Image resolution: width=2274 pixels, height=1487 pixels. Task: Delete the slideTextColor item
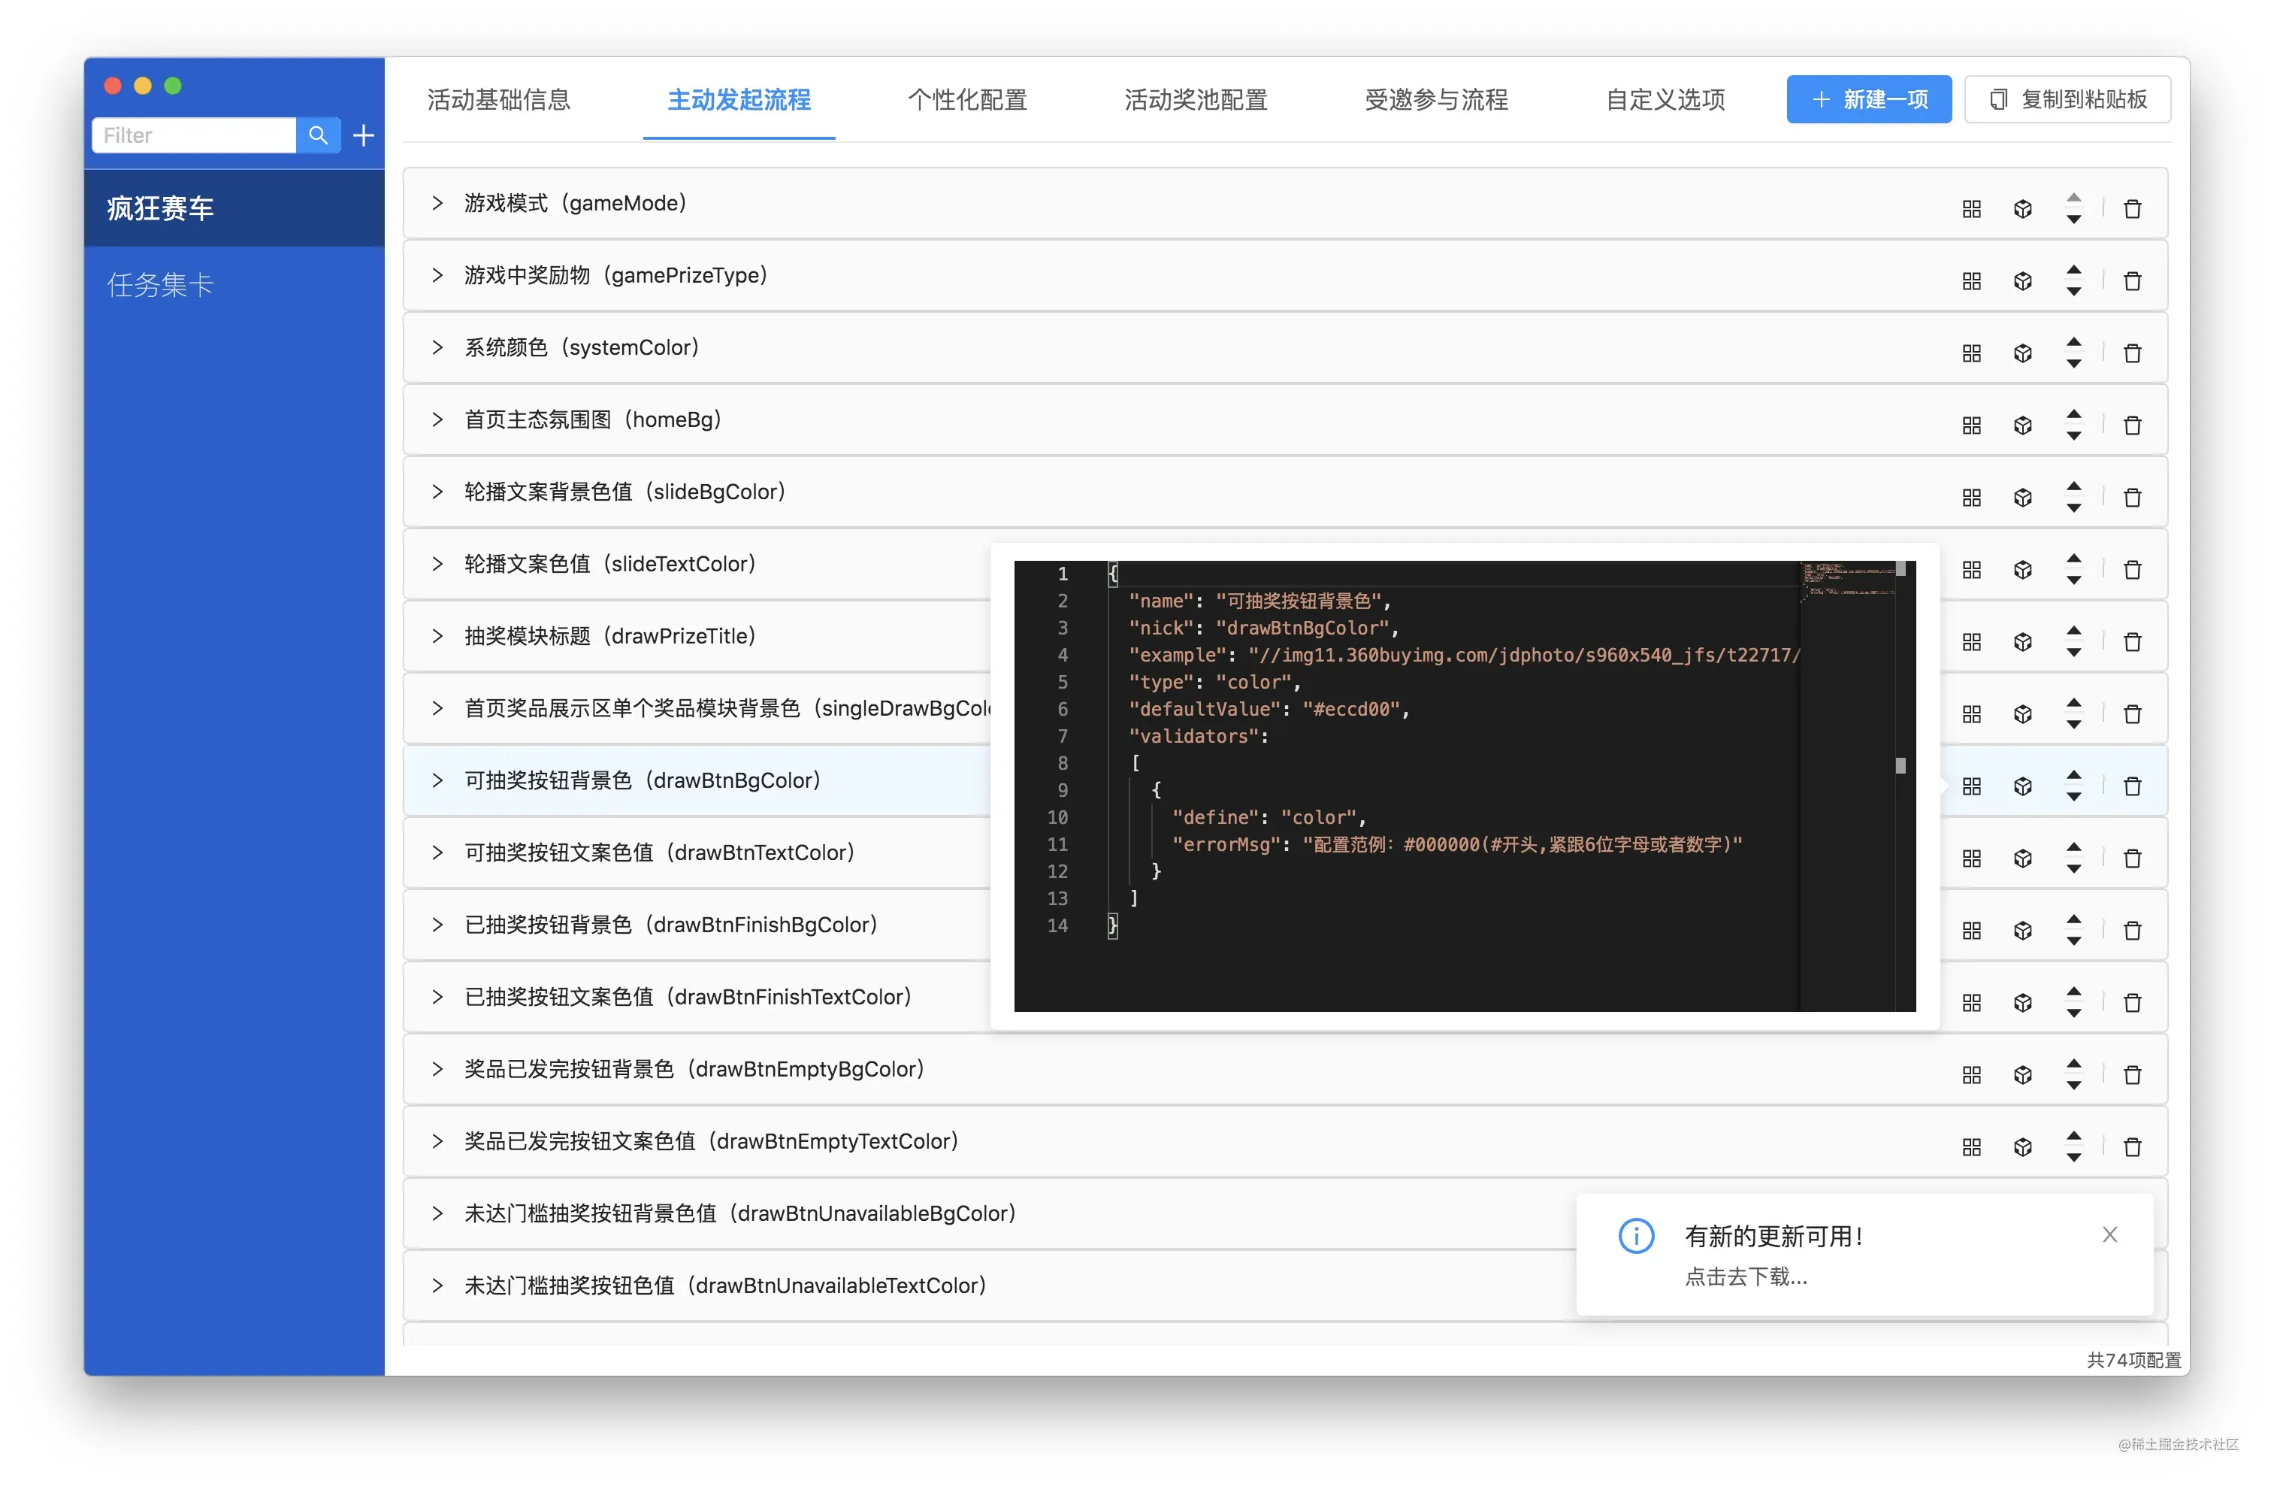coord(2132,570)
